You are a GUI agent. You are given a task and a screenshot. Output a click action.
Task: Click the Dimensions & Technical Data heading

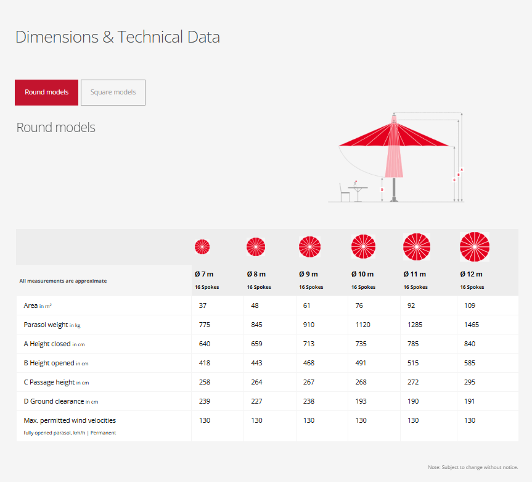117,37
